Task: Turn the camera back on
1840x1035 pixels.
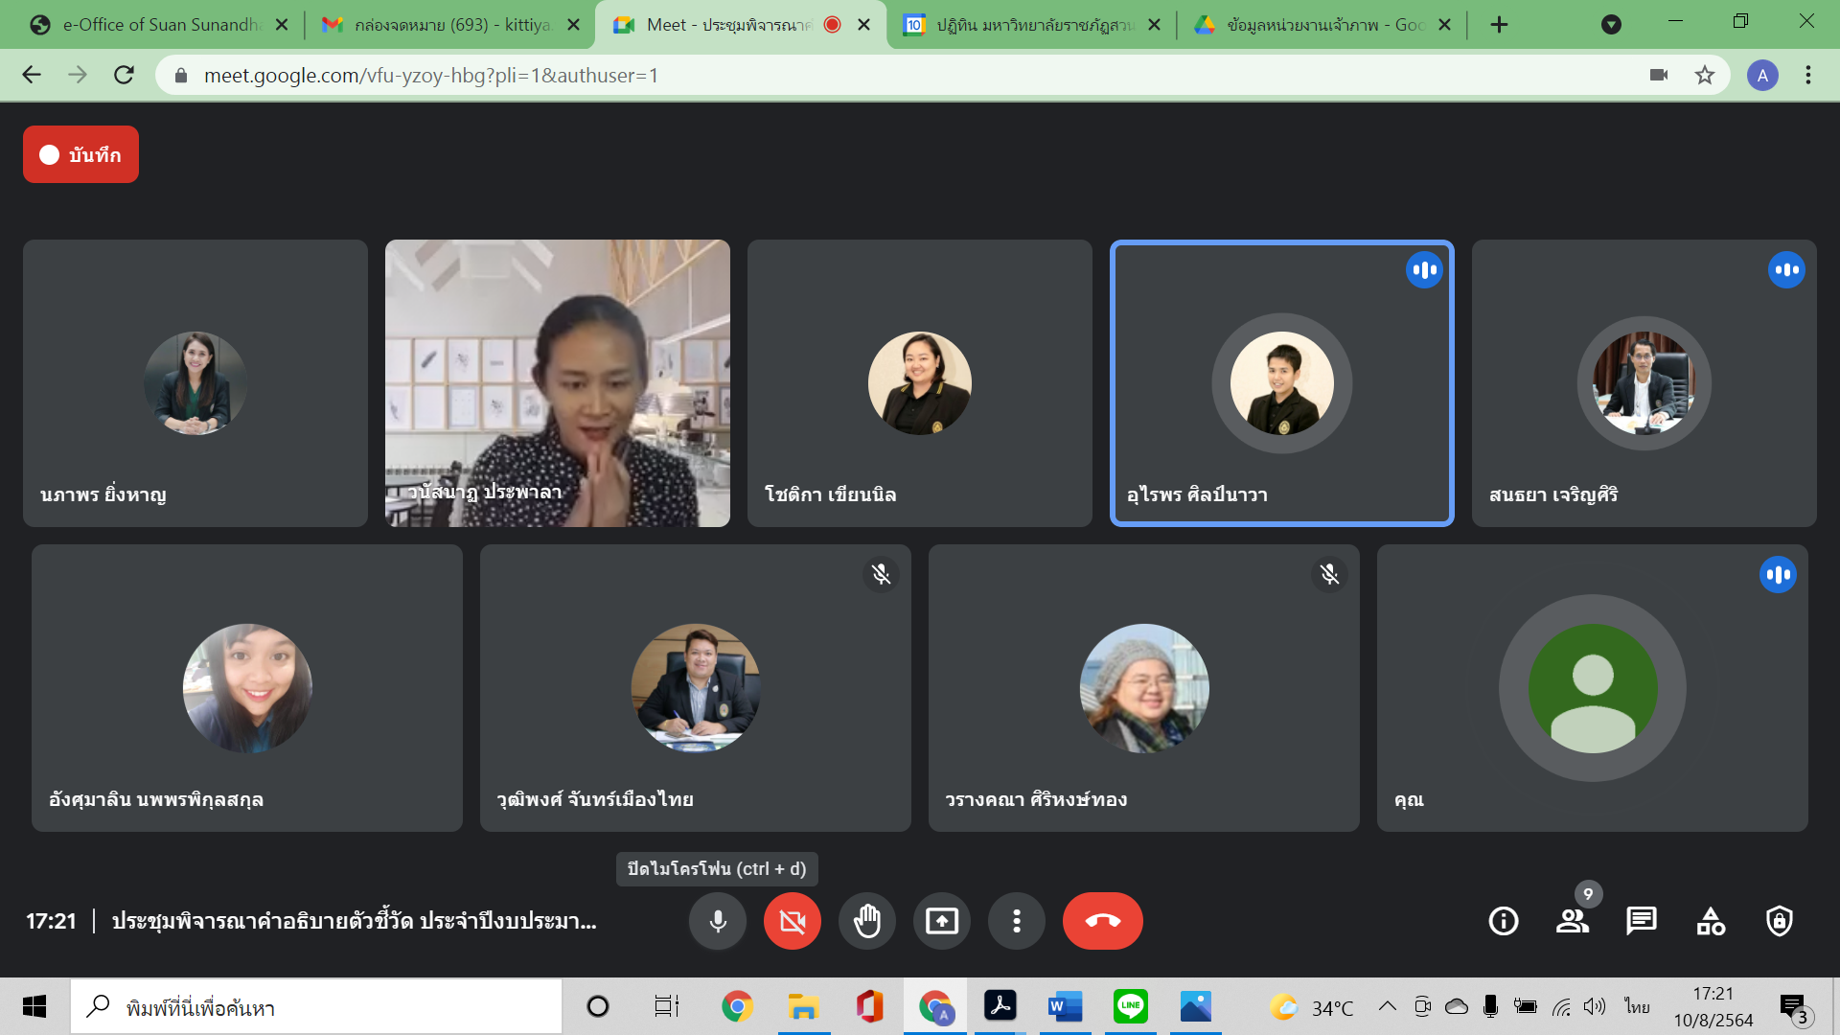Action: pyautogui.click(x=792, y=921)
